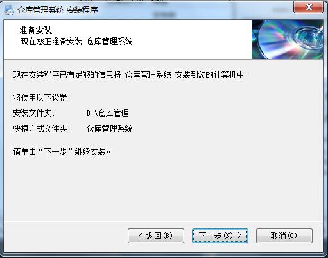Select the install path D:\仓库管理 text
Screen dimensions: 328x258
(x=108, y=113)
